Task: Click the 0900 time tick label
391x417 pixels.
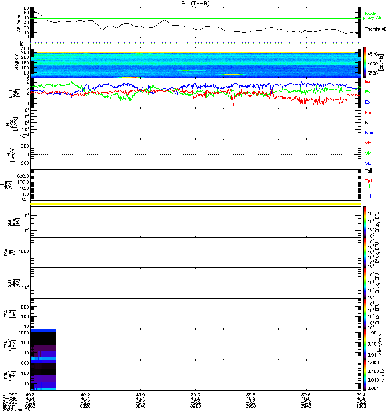Action: pos(195,406)
